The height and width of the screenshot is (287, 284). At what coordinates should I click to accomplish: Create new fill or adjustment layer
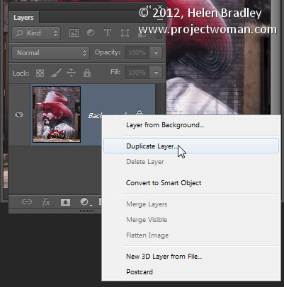tap(84, 202)
